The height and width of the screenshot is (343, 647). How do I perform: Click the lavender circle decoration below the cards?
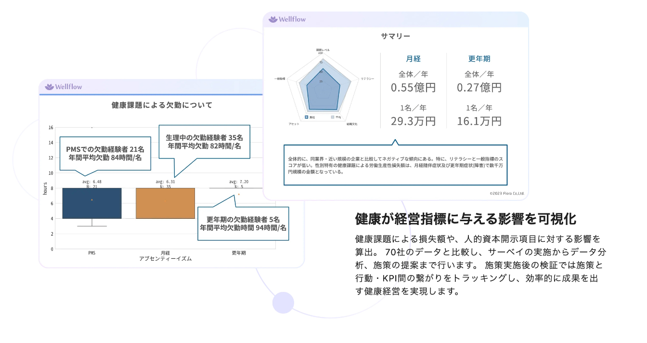(283, 303)
